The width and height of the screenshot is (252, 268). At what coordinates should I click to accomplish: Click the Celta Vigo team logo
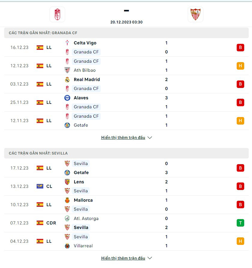[67, 43]
